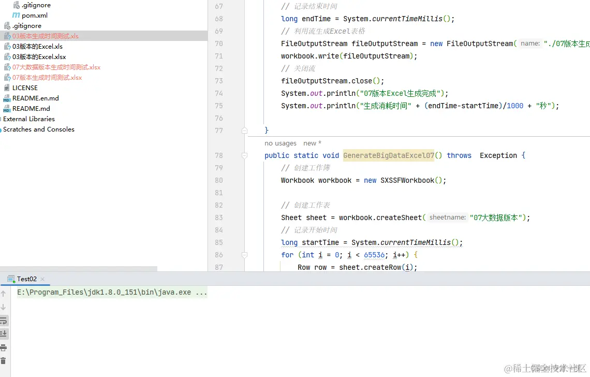Click the pom.xml Maven file icon
The height and width of the screenshot is (377, 590).
16,16
